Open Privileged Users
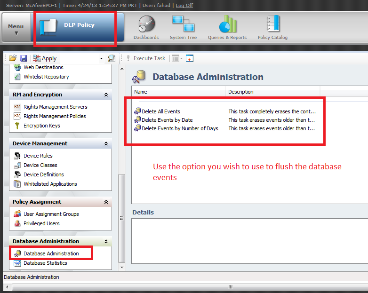This screenshot has height=293, width=368. click(41, 223)
